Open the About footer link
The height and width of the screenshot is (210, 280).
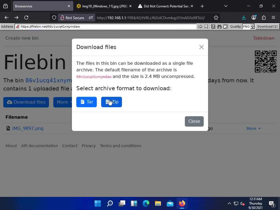coord(11,146)
